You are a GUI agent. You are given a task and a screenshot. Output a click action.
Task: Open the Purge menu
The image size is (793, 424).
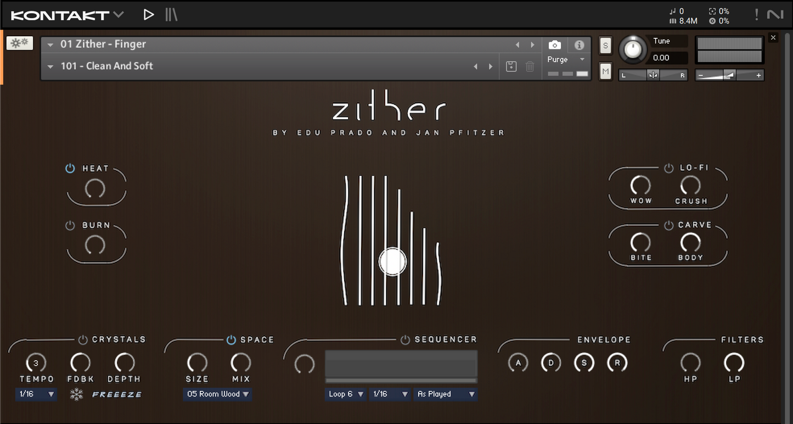(563, 59)
